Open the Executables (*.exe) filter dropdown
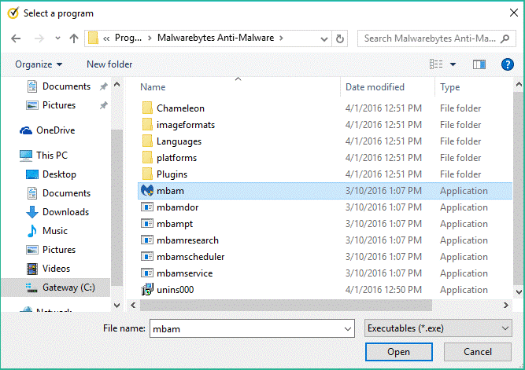The width and height of the screenshot is (525, 370). coord(438,328)
